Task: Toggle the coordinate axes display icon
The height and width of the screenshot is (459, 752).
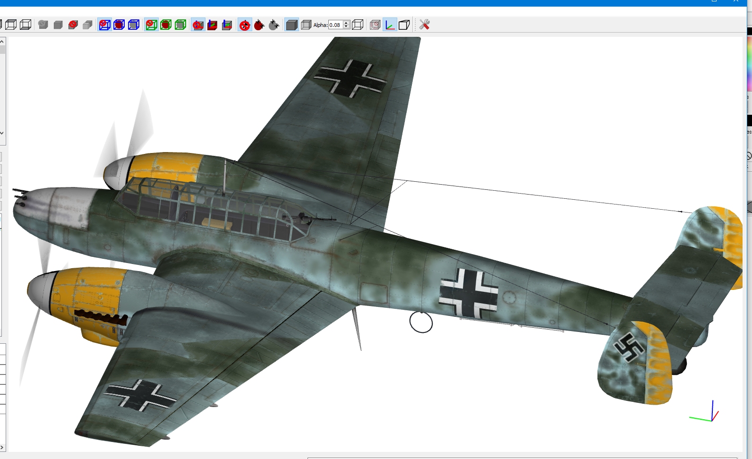Action: point(390,25)
